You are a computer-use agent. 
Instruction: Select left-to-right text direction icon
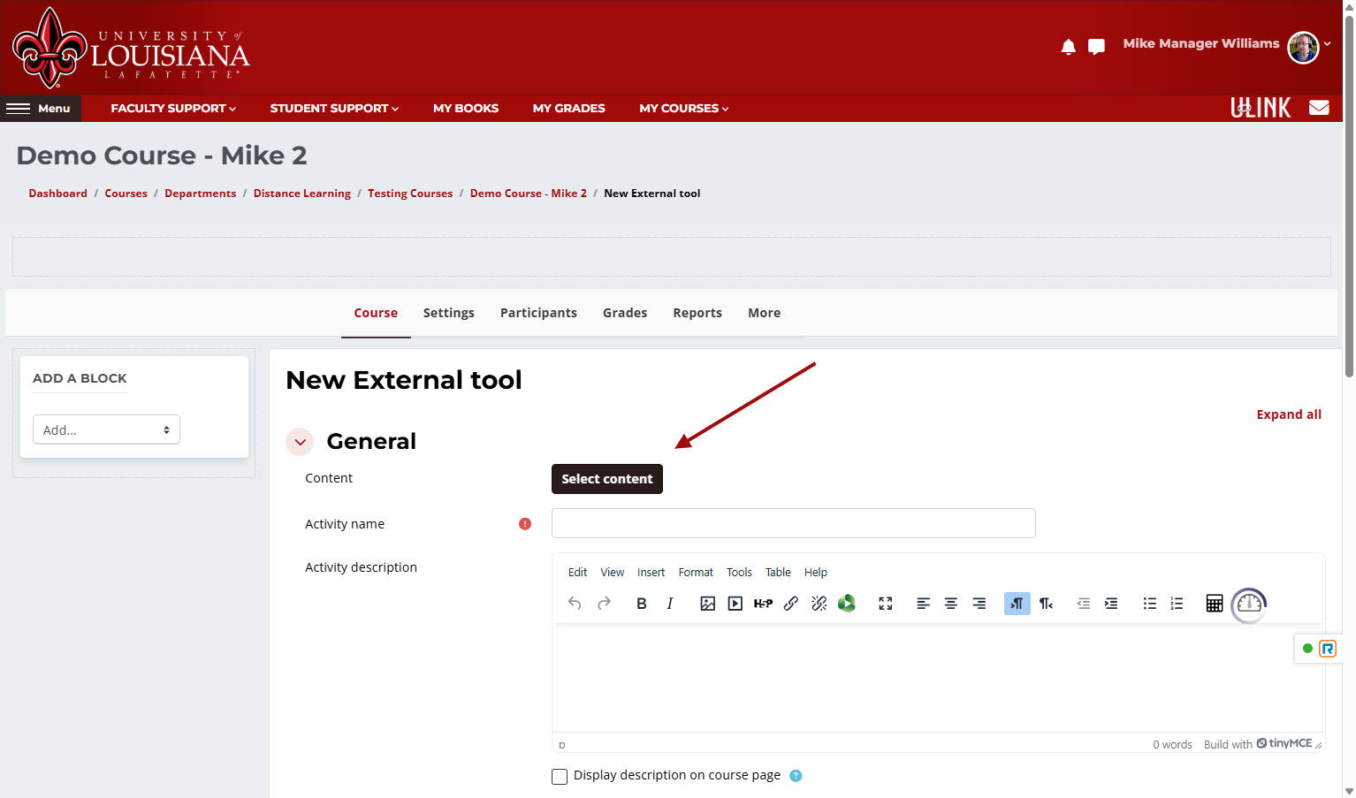point(1017,604)
